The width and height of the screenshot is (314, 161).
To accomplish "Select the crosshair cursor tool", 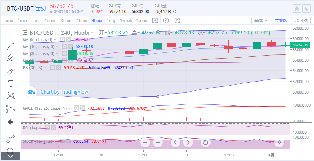I will pos(11,33).
